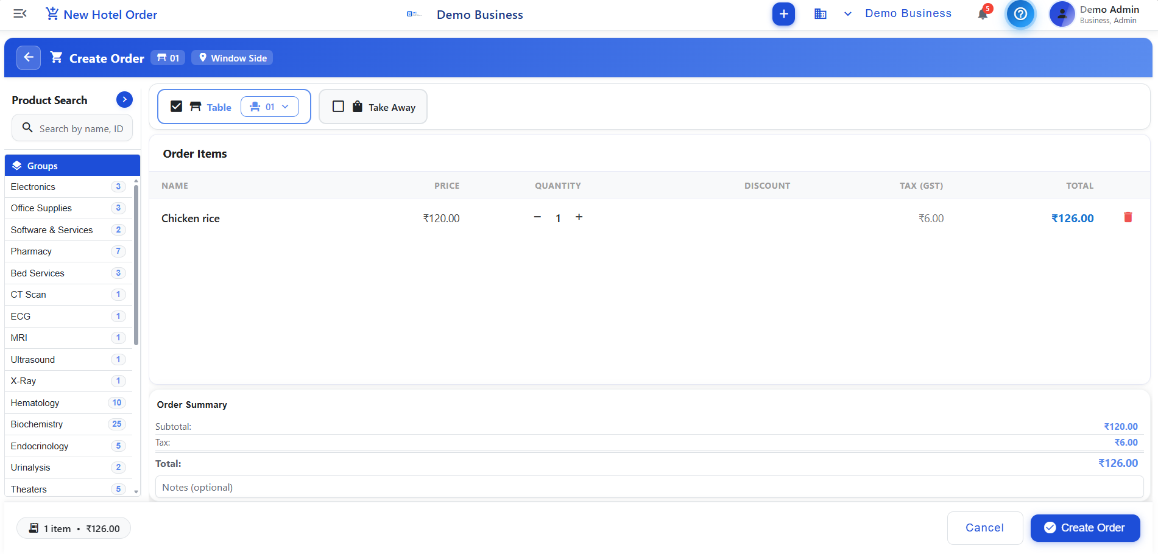
Task: Click the Cancel button
Action: pos(984,528)
